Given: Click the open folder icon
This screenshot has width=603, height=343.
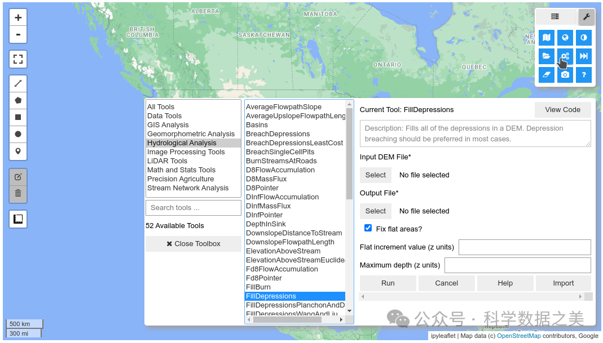Looking at the screenshot, I should point(546,56).
